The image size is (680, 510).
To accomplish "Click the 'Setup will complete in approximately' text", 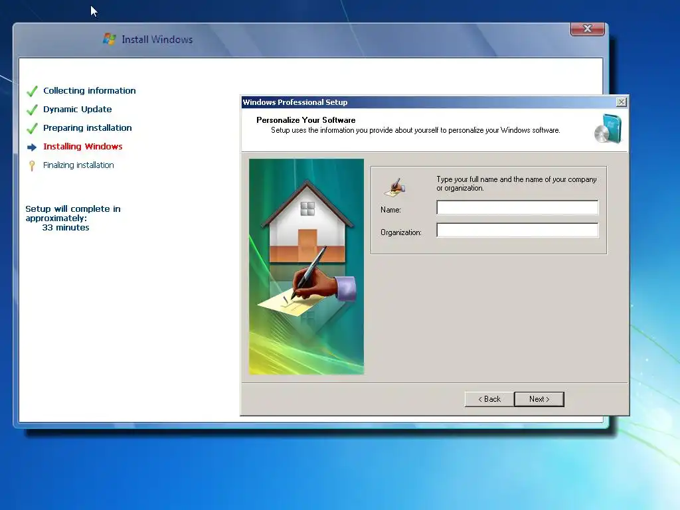I will tap(73, 213).
